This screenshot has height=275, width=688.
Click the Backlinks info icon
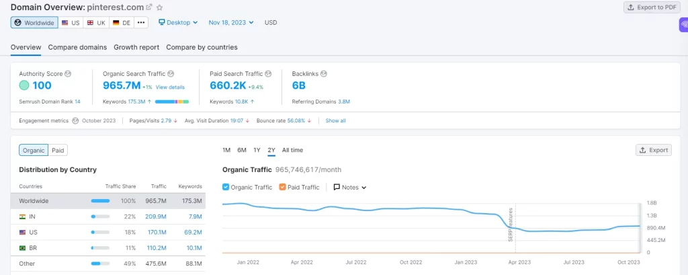click(323, 74)
